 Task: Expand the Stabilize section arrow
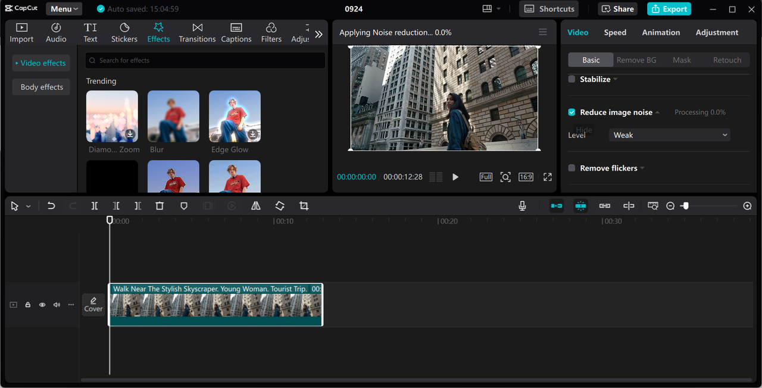616,80
